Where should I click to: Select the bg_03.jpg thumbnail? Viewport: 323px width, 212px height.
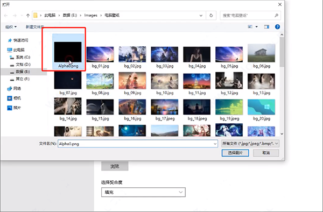164,54
